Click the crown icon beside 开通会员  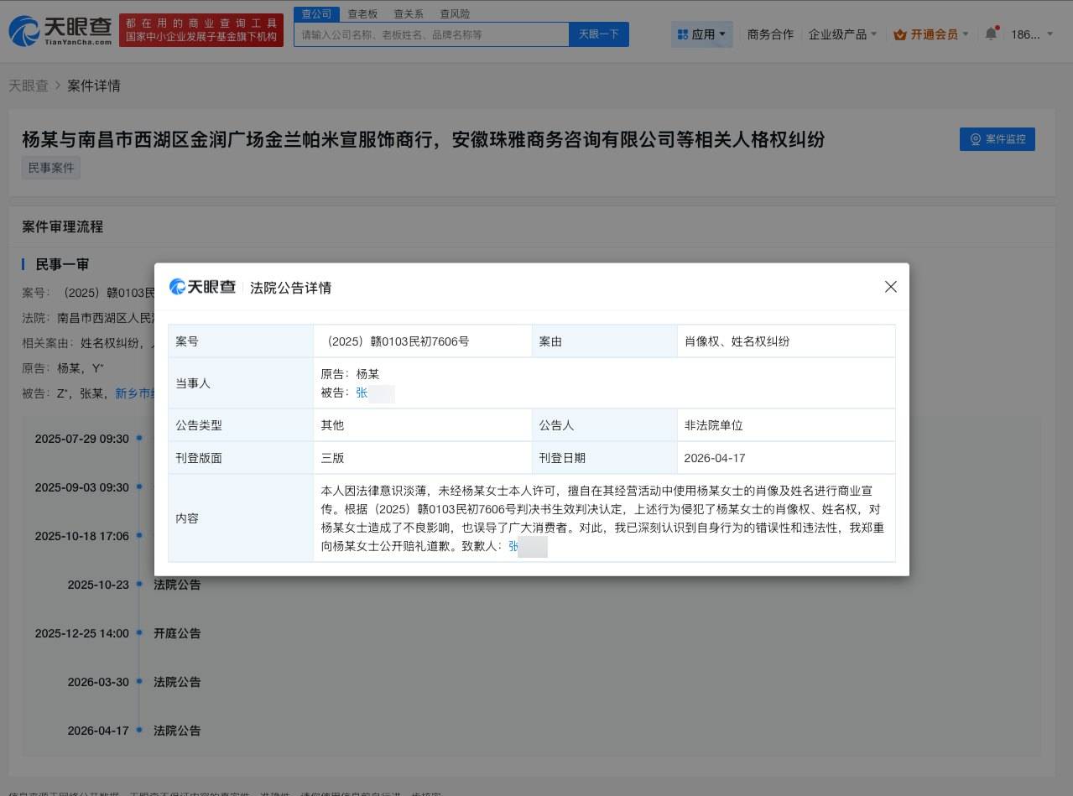point(902,34)
